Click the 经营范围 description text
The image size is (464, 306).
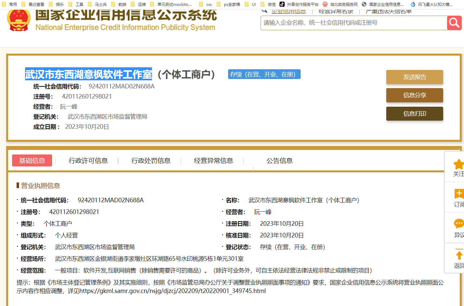click(213, 271)
